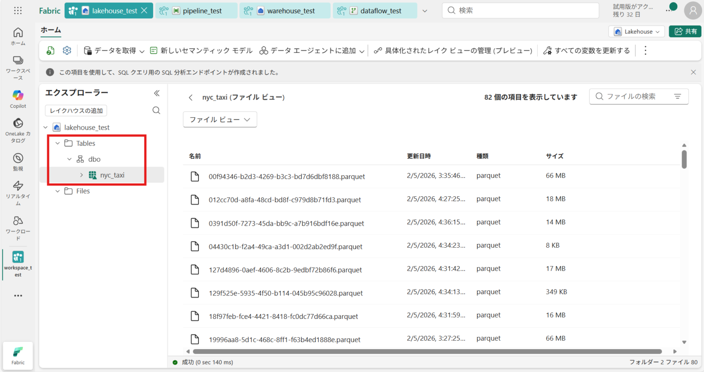
Task: Go to Home in left sidebar
Action: (18, 36)
